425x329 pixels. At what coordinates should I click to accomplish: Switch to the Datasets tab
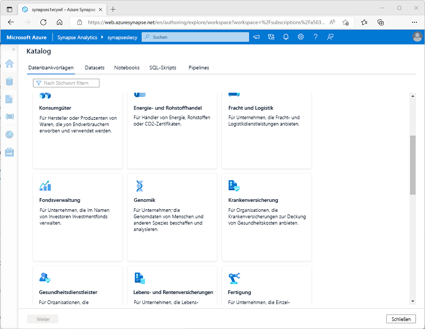(x=95, y=68)
